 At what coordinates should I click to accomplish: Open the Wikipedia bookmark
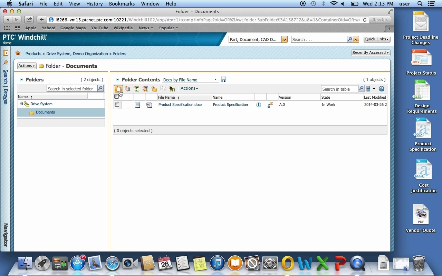tap(123, 28)
